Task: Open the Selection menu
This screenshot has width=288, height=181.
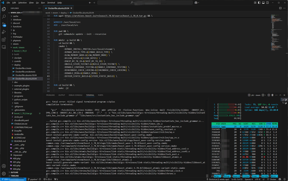Action: (22, 3)
